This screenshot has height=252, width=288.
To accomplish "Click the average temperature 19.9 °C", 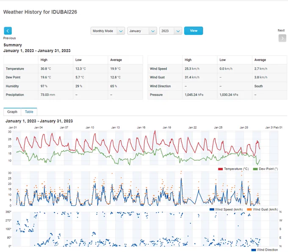I will pos(115,69).
